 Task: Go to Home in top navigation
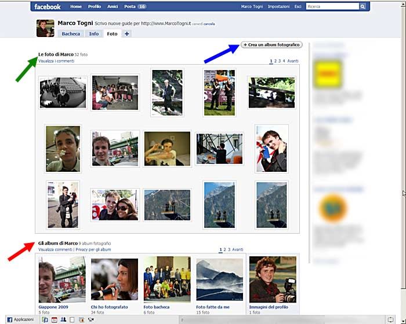76,7
